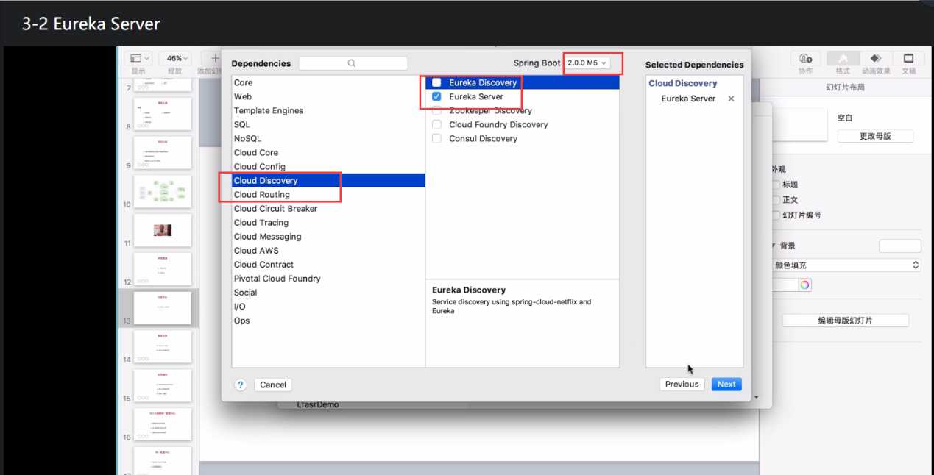Open the Spring Boot version 2.0.0 M5 dropdown
The width and height of the screenshot is (934, 475).
[587, 63]
